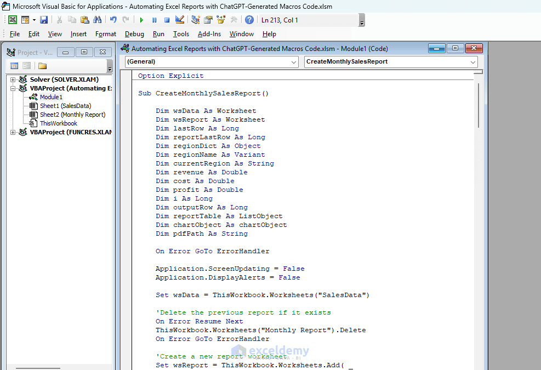Open VBA Help question mark icon
541x370 pixels.
tap(249, 20)
